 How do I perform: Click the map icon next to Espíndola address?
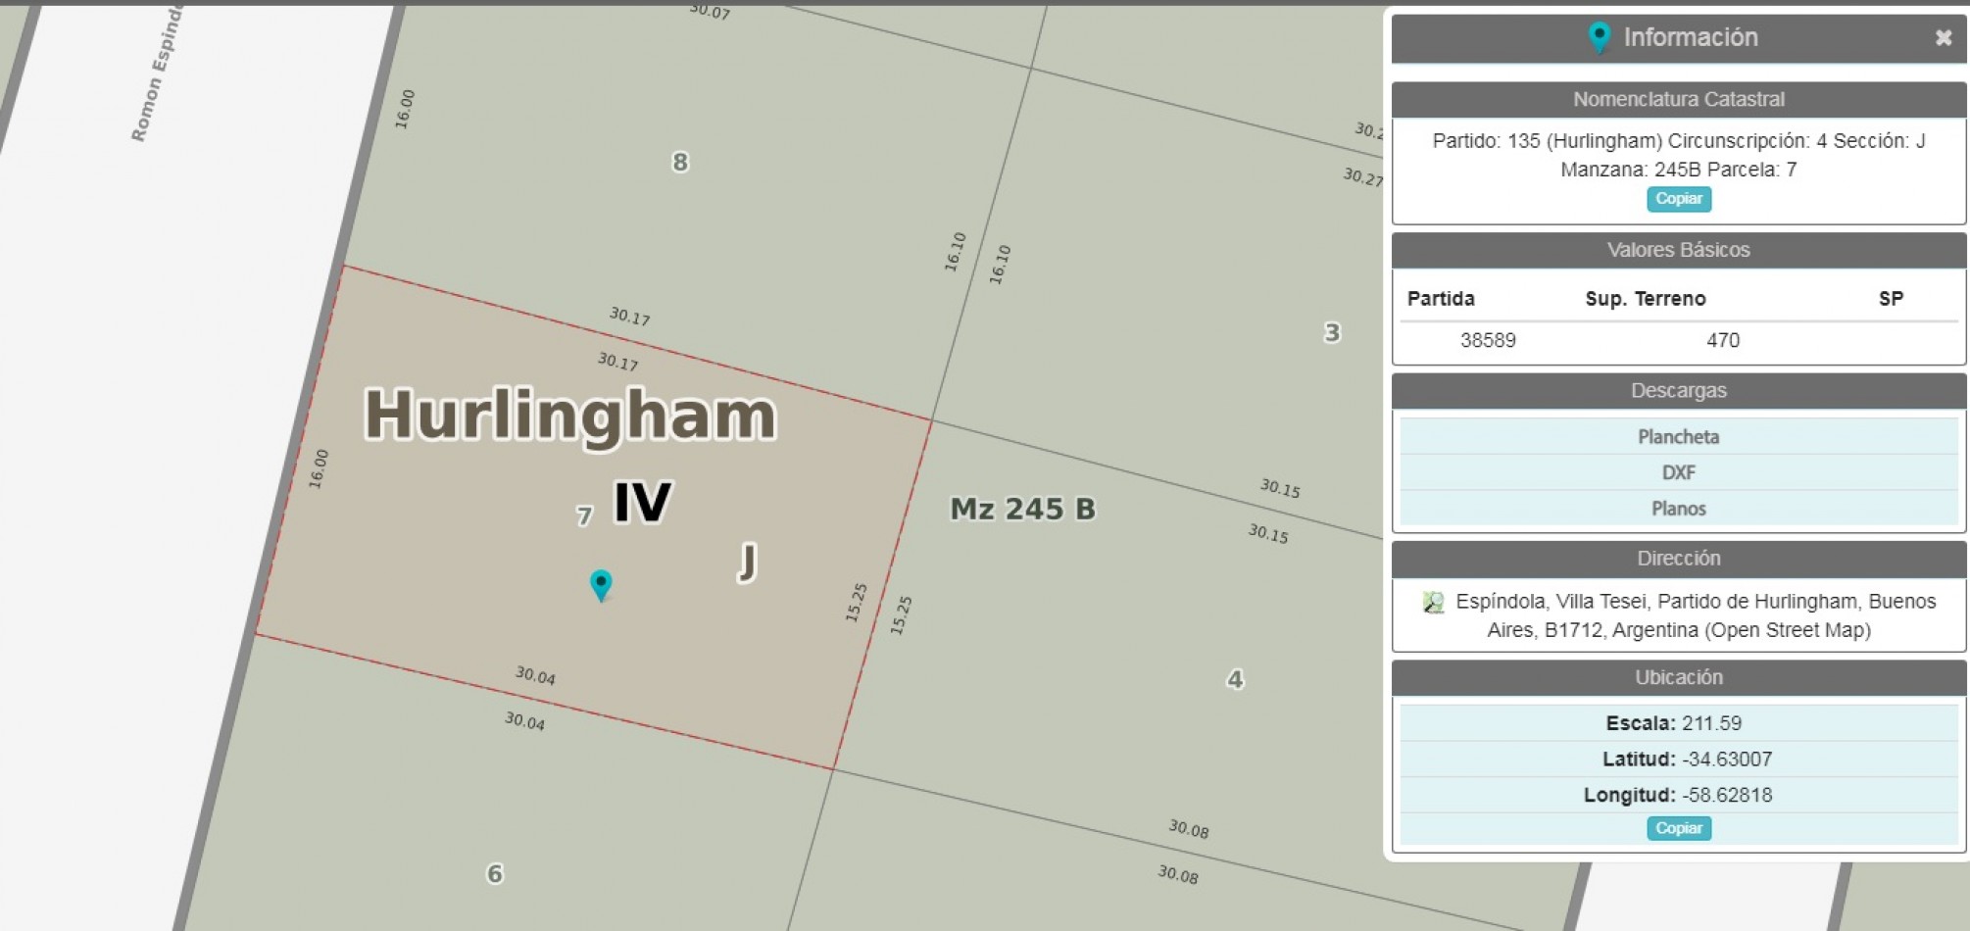(x=1433, y=603)
